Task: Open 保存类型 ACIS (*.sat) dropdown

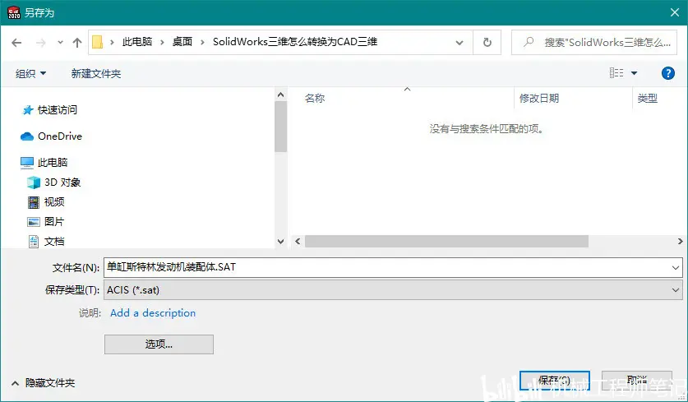Action: click(393, 290)
